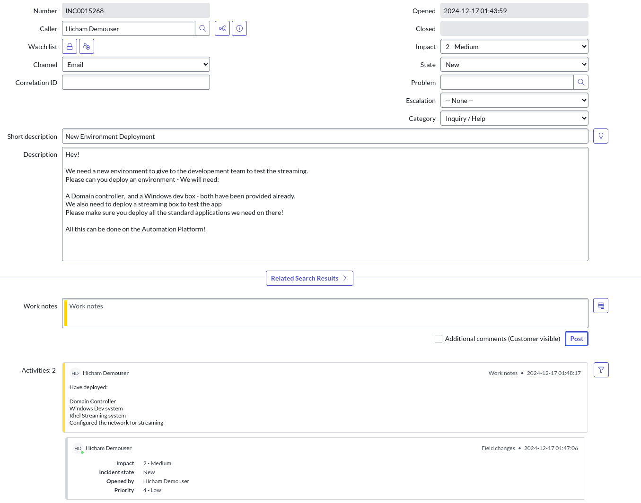Screen dimensions: 641x503
Task: Expand Related Search Results button
Action: (x=309, y=278)
